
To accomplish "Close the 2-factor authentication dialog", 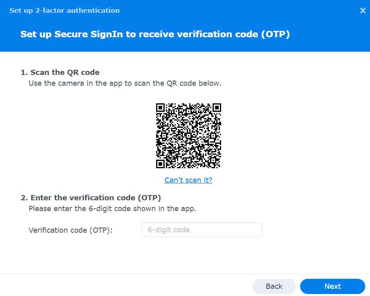I will point(362,11).
